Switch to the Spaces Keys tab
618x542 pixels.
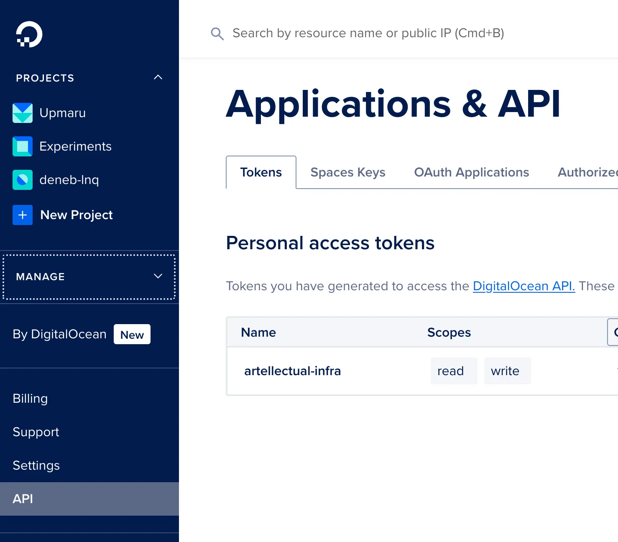pos(348,172)
